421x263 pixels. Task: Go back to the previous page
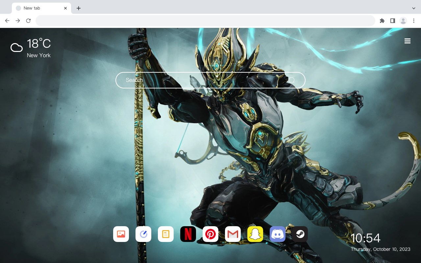(x=7, y=21)
